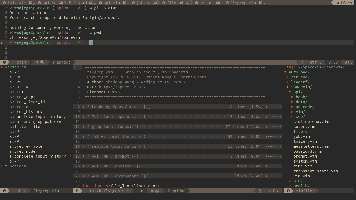This screenshot has width=356, height=200.
Task: Expand the airline/ folder
Action: [288, 77]
